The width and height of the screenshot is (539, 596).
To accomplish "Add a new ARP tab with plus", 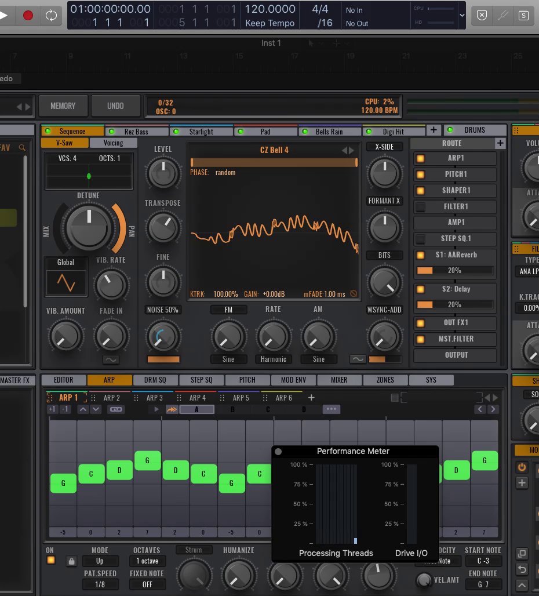I will click(x=311, y=398).
